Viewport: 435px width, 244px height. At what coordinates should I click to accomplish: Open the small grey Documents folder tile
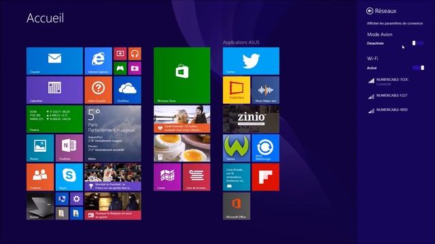pyautogui.click(x=62, y=213)
